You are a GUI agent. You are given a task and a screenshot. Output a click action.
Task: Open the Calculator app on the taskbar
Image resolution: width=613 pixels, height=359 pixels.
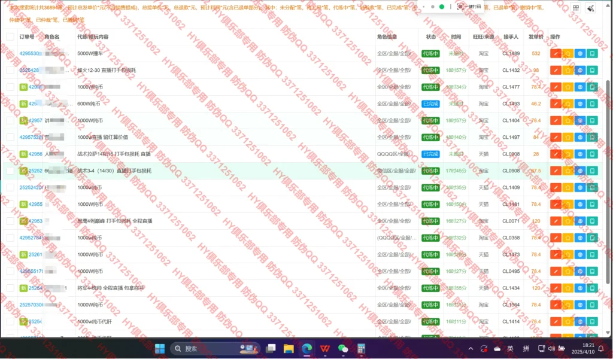(x=361, y=348)
